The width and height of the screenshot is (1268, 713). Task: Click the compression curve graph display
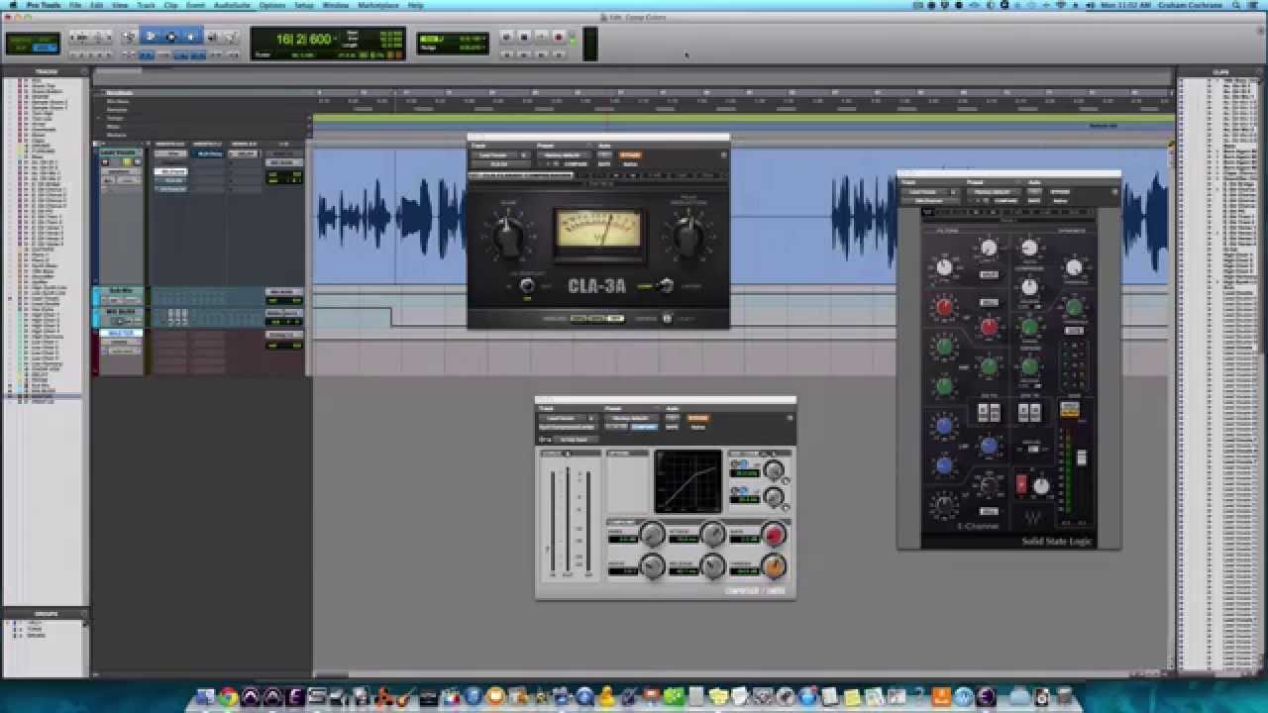point(687,480)
